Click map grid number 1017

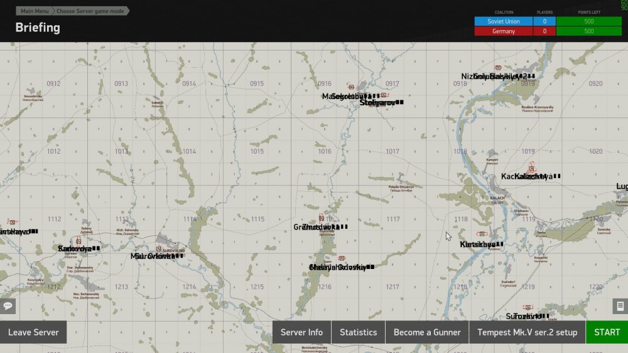(392, 152)
